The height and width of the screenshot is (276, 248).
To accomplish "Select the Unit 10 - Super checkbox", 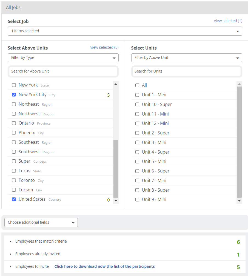I will (137, 104).
